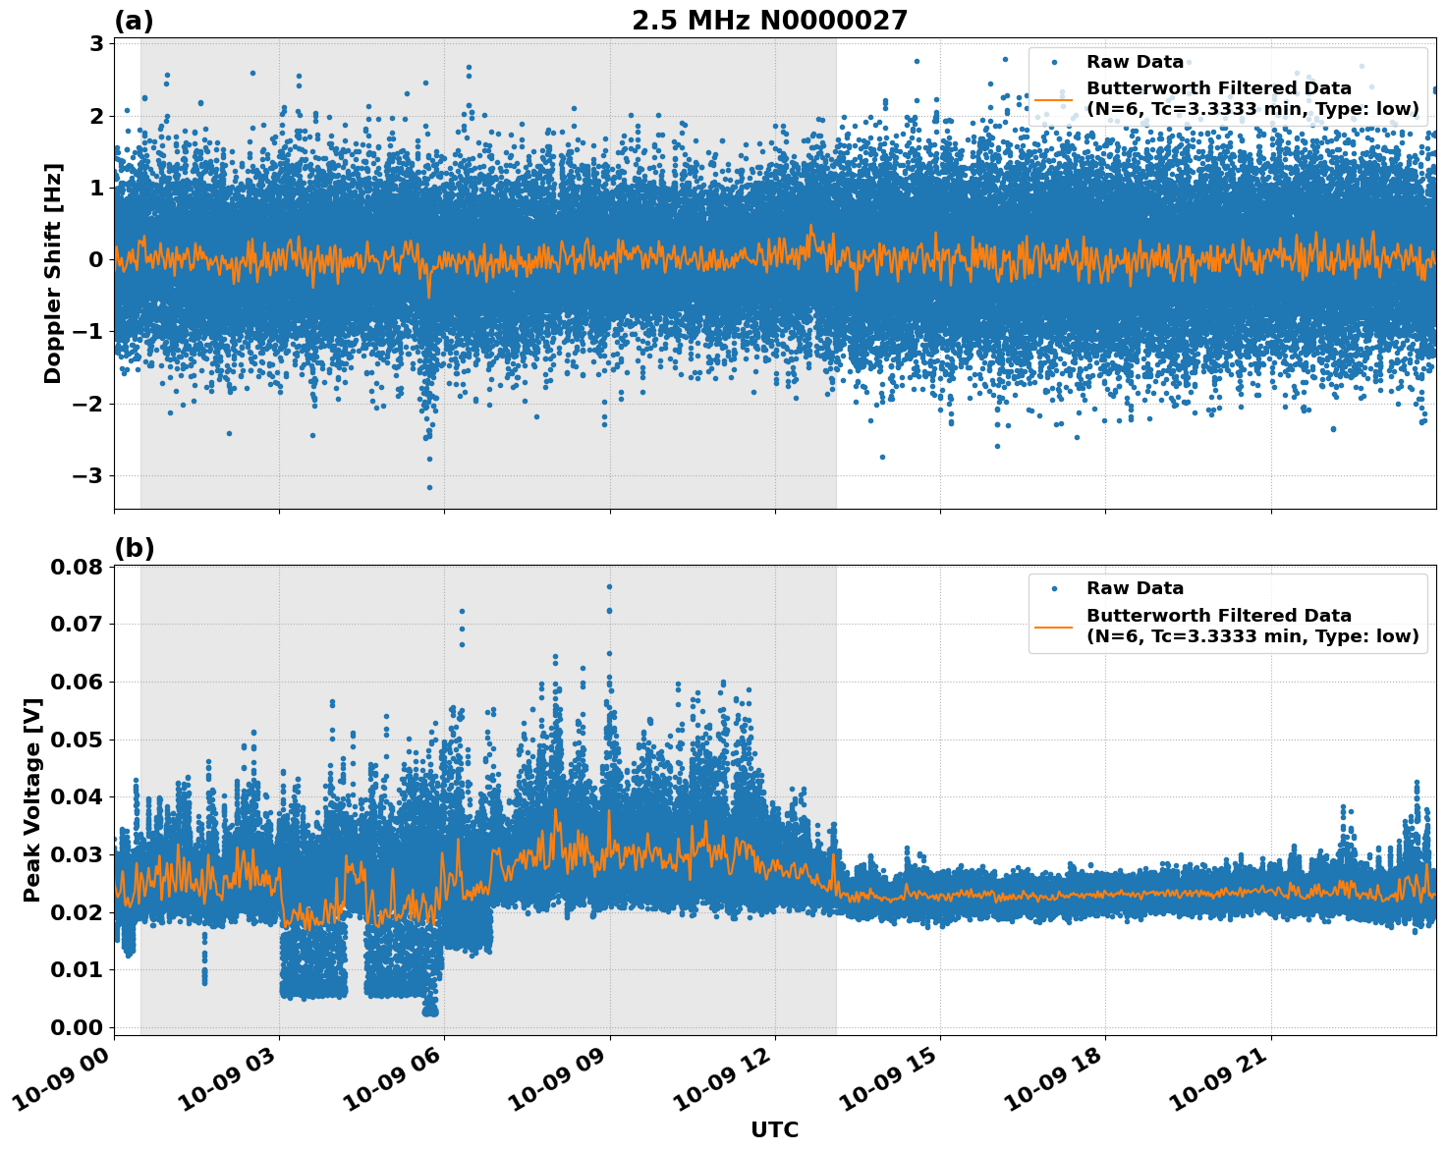Click the orange Butterworth line in top legend
Viewport: 1446px width, 1151px height.
[1054, 99]
